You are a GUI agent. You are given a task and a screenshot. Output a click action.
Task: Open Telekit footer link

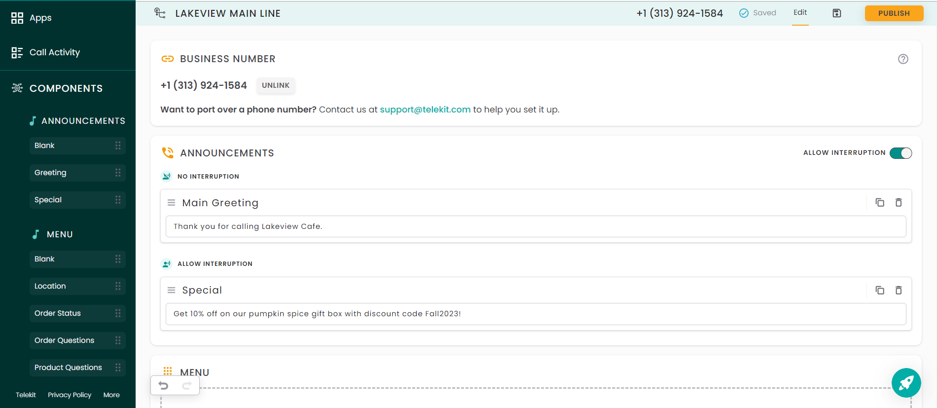coord(26,395)
